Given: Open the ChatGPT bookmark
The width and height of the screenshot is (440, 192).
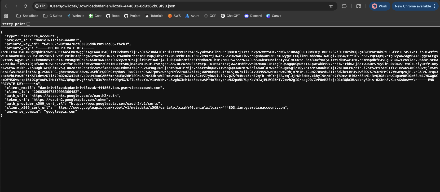Looking at the screenshot, I should (230, 16).
